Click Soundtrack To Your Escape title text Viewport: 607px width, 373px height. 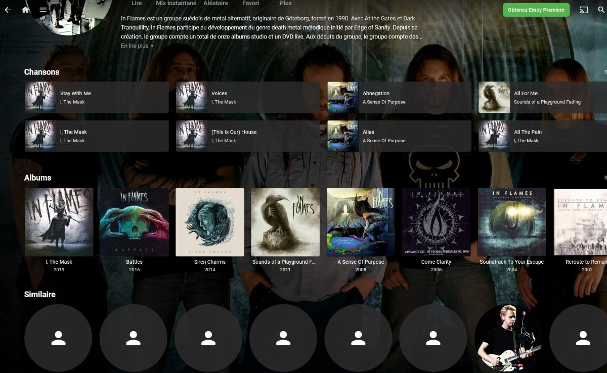pyautogui.click(x=512, y=262)
